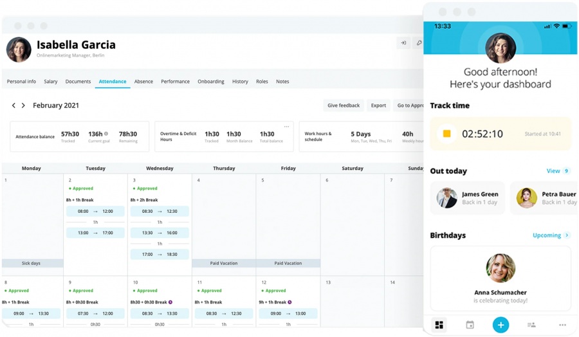Click purple info badge on Feb 10 break
579x337 pixels.
click(170, 302)
